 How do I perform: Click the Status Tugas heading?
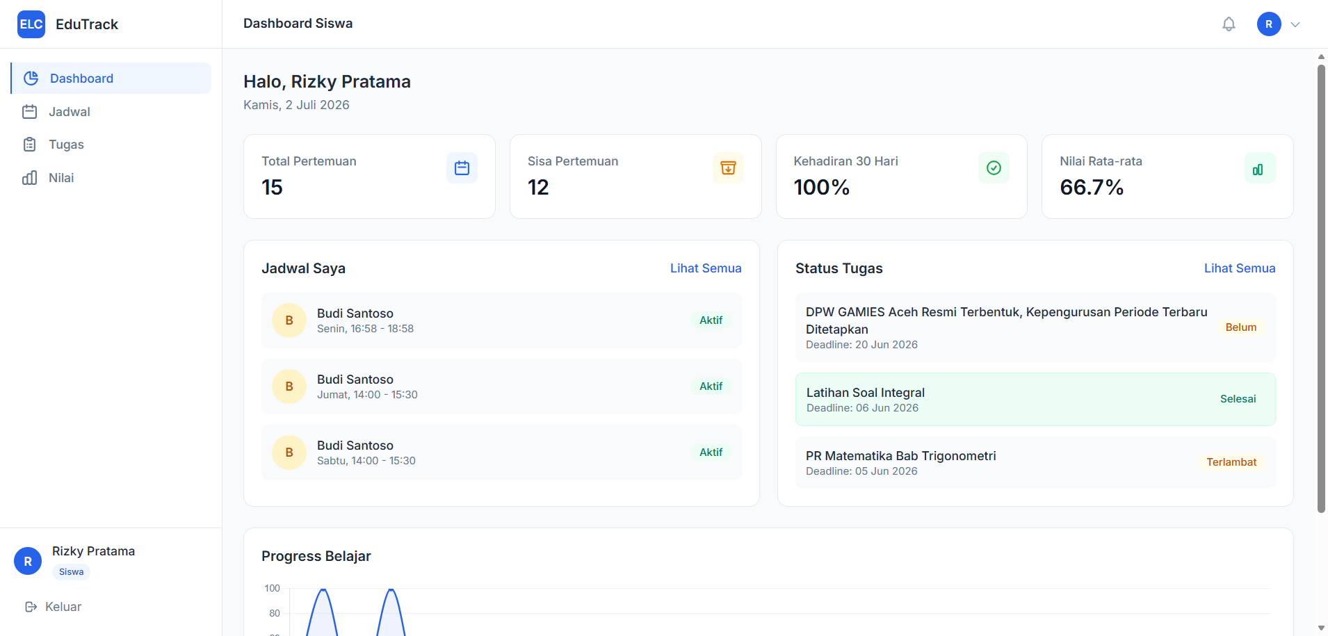pyautogui.click(x=839, y=268)
